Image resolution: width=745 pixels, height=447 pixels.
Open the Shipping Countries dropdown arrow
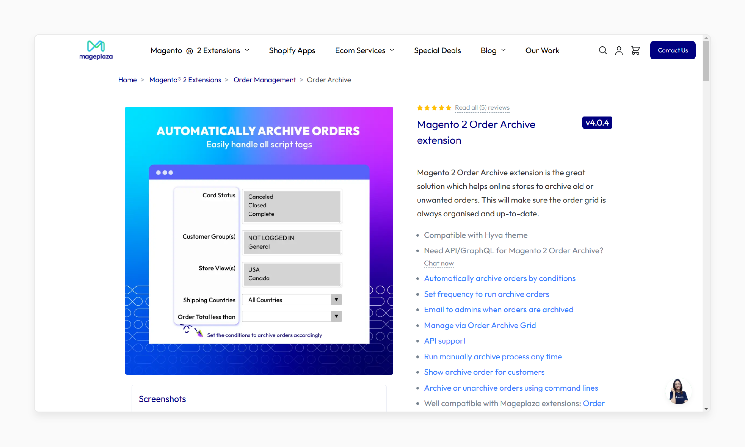click(336, 300)
